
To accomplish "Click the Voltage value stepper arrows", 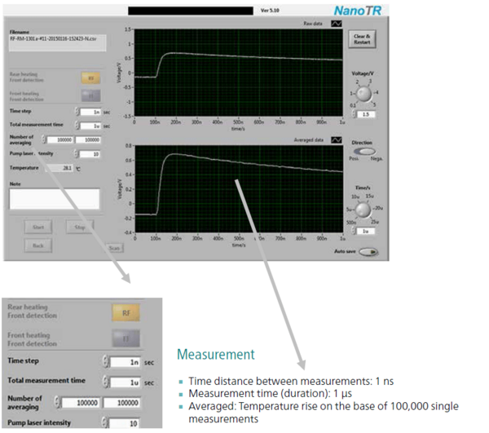I will (355, 114).
